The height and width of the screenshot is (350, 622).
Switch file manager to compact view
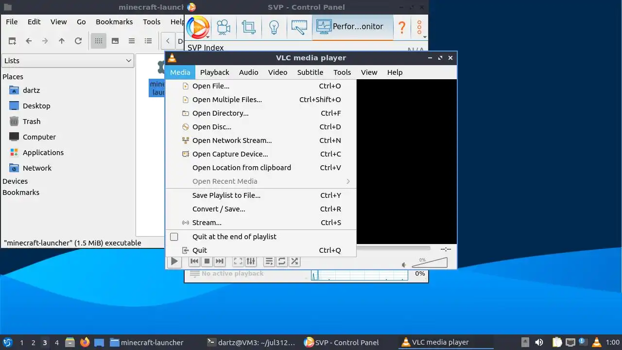click(x=132, y=41)
